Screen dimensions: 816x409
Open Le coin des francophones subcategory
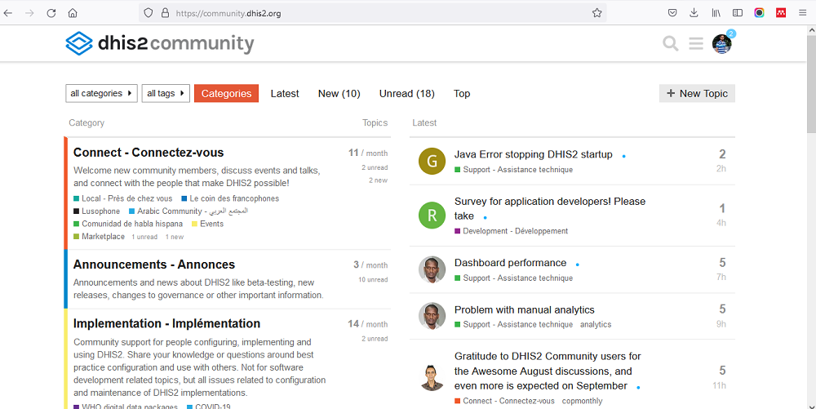230,198
